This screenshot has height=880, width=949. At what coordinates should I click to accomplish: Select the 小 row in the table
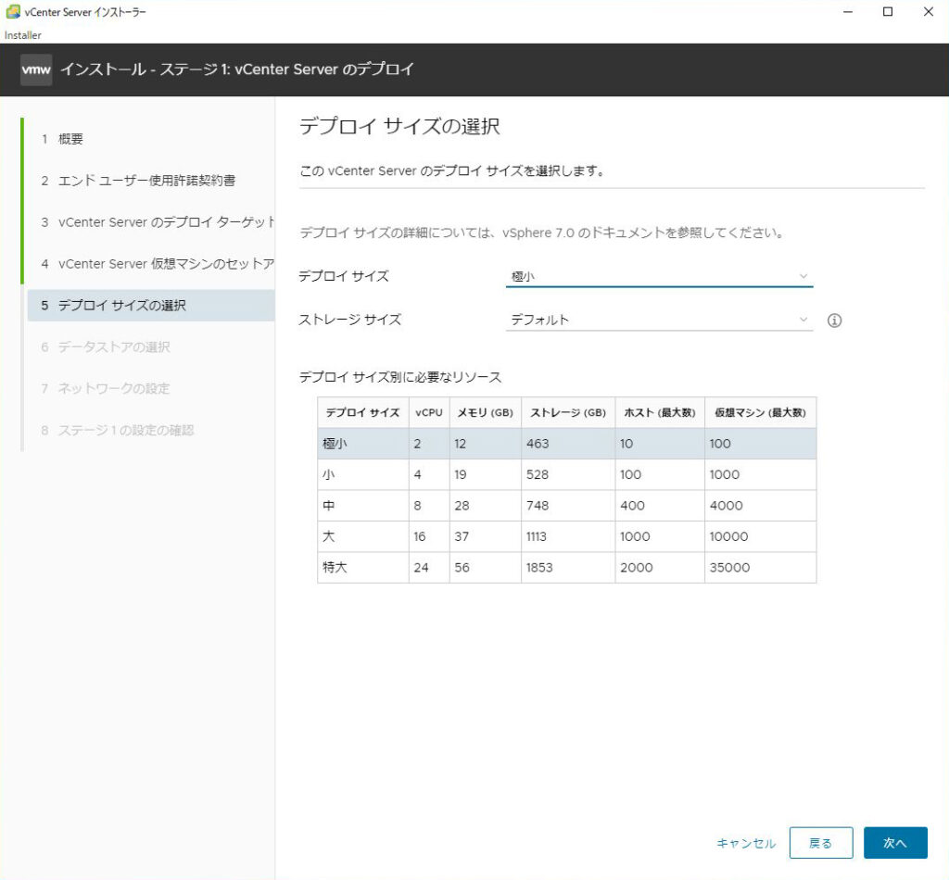(x=566, y=475)
